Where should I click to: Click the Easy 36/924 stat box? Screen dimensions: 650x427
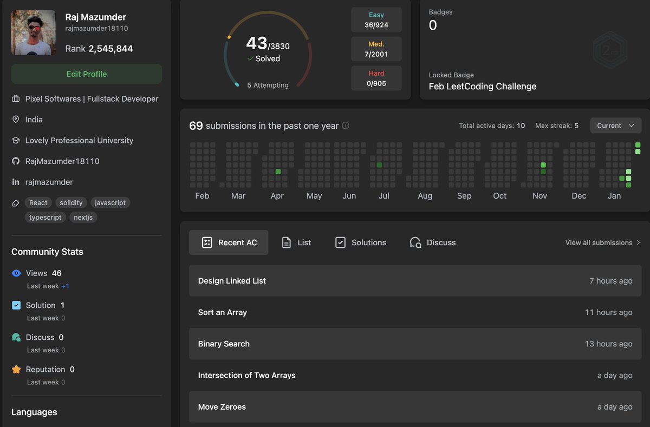[x=376, y=20]
